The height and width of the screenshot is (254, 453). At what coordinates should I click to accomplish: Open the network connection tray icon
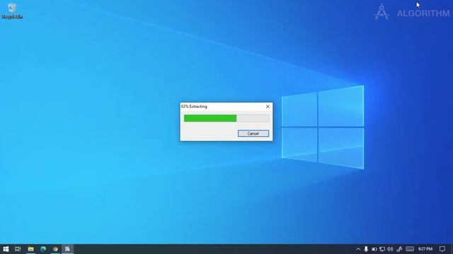coord(382,249)
